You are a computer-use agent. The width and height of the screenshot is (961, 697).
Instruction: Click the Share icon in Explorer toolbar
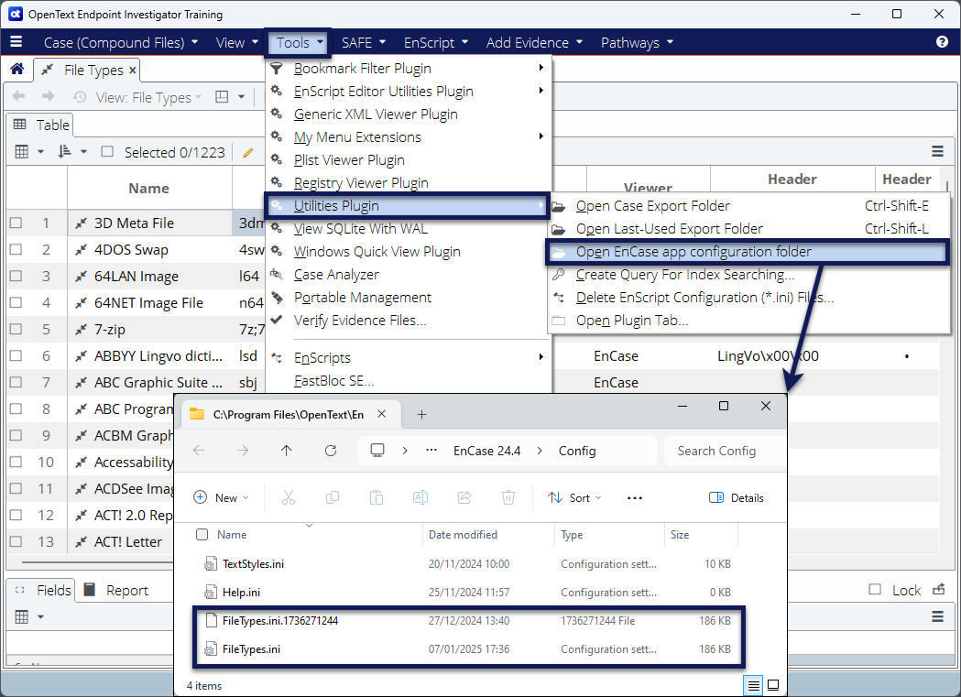tap(464, 498)
